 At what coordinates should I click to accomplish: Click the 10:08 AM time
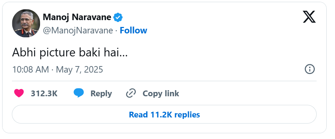point(31,70)
